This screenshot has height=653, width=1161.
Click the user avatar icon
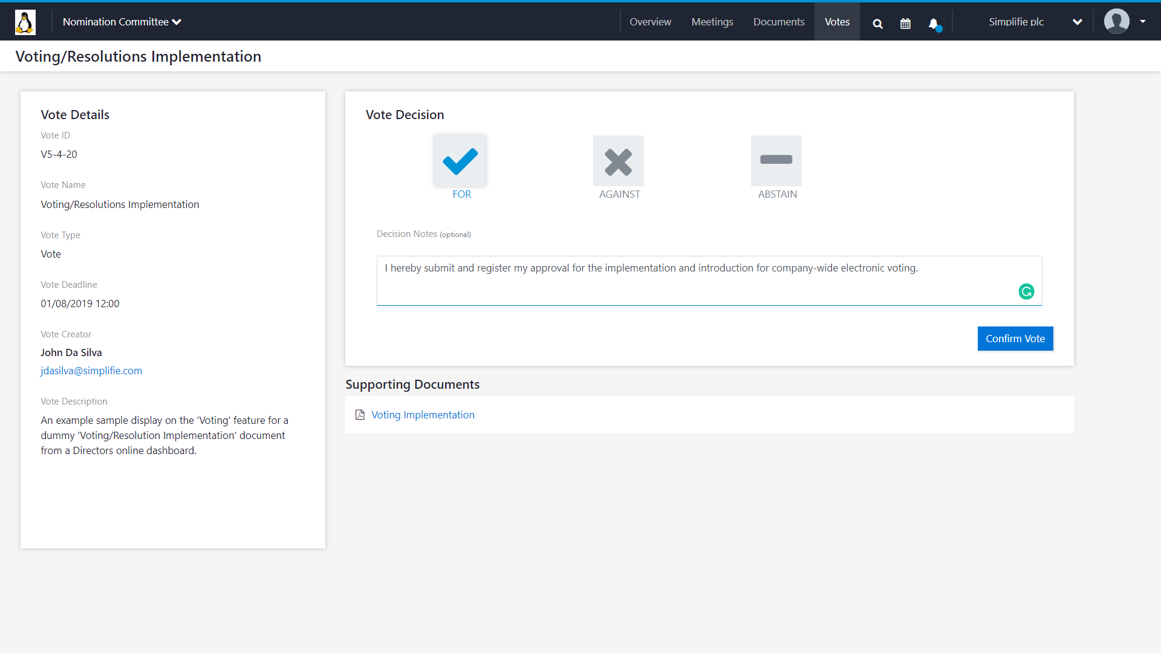pyautogui.click(x=1116, y=22)
